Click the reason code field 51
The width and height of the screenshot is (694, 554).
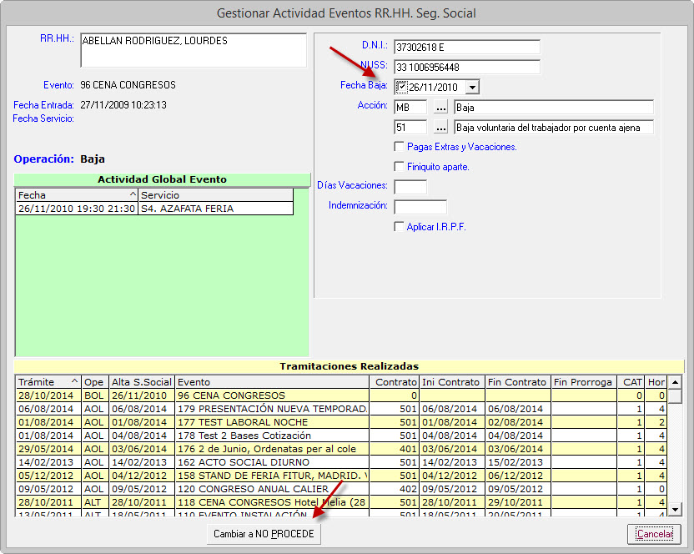pyautogui.click(x=410, y=128)
